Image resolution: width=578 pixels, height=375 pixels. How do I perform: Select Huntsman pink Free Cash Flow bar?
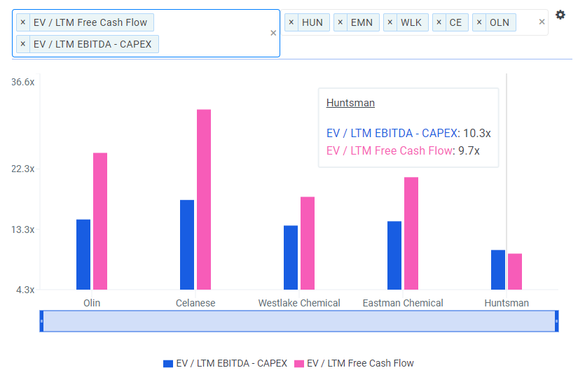point(515,271)
